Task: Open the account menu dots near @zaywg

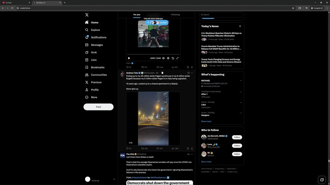Action: pyautogui.click(x=114, y=179)
